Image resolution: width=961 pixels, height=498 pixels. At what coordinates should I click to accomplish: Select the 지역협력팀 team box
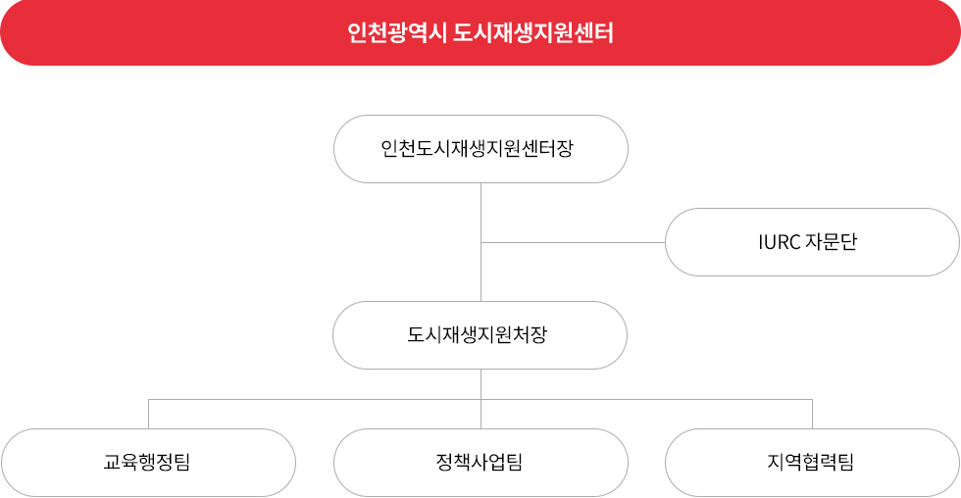coord(812,463)
